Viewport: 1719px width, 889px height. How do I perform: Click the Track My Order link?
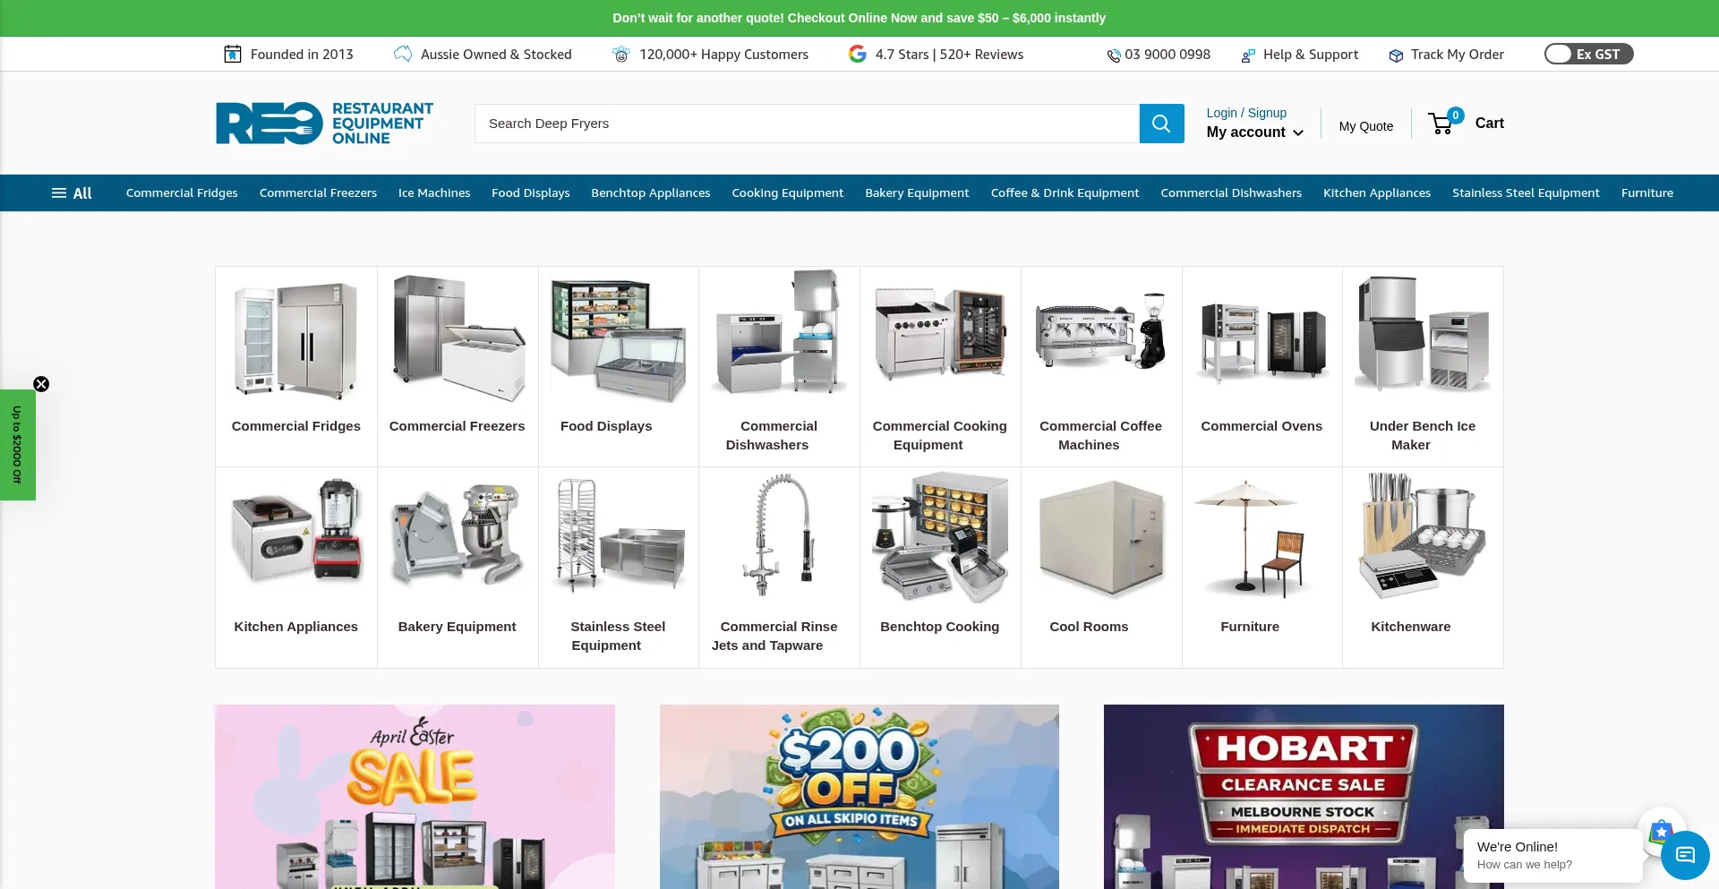click(1457, 55)
